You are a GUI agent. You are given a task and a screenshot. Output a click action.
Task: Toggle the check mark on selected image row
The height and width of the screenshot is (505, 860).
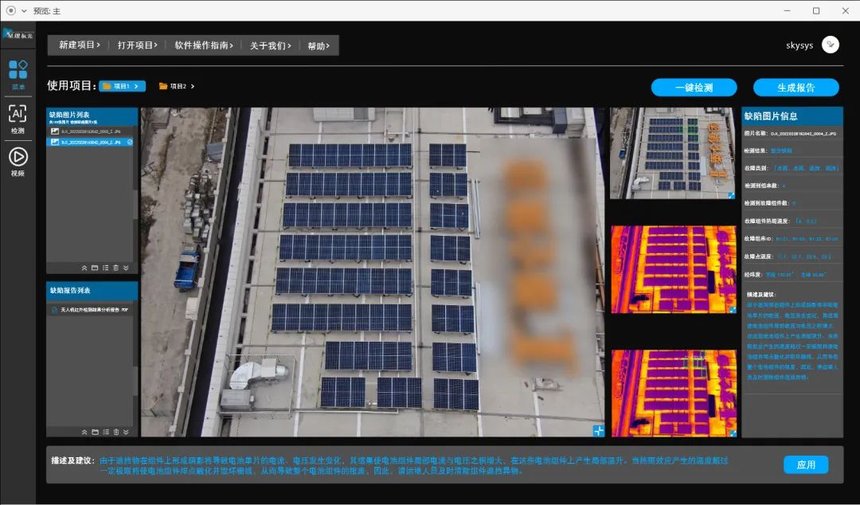click(130, 143)
